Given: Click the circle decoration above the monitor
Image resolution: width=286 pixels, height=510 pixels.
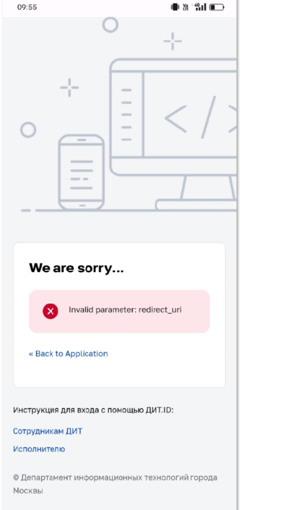Looking at the screenshot, I should 110,24.
